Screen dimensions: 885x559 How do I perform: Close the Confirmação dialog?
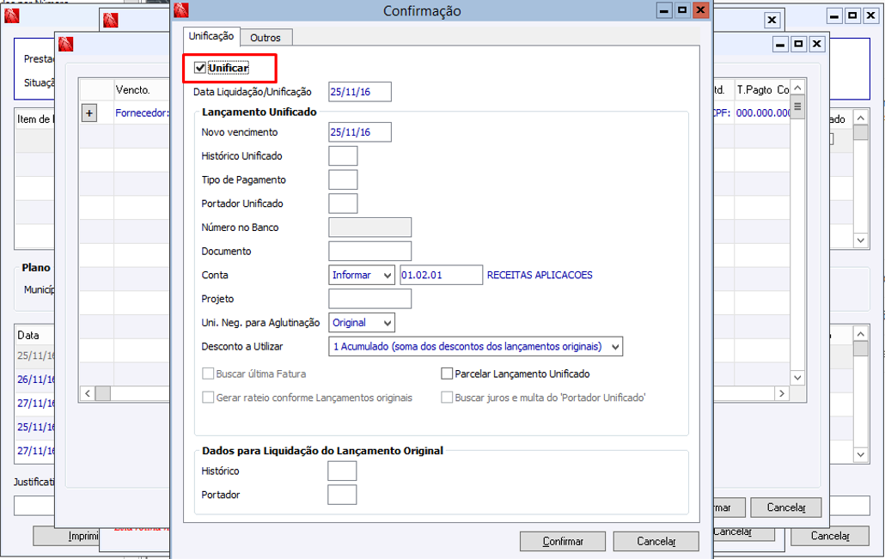click(x=700, y=10)
